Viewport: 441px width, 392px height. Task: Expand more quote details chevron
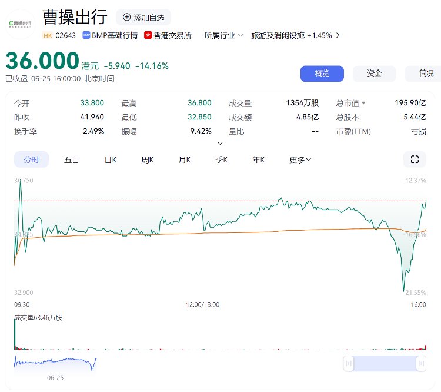[220, 144]
